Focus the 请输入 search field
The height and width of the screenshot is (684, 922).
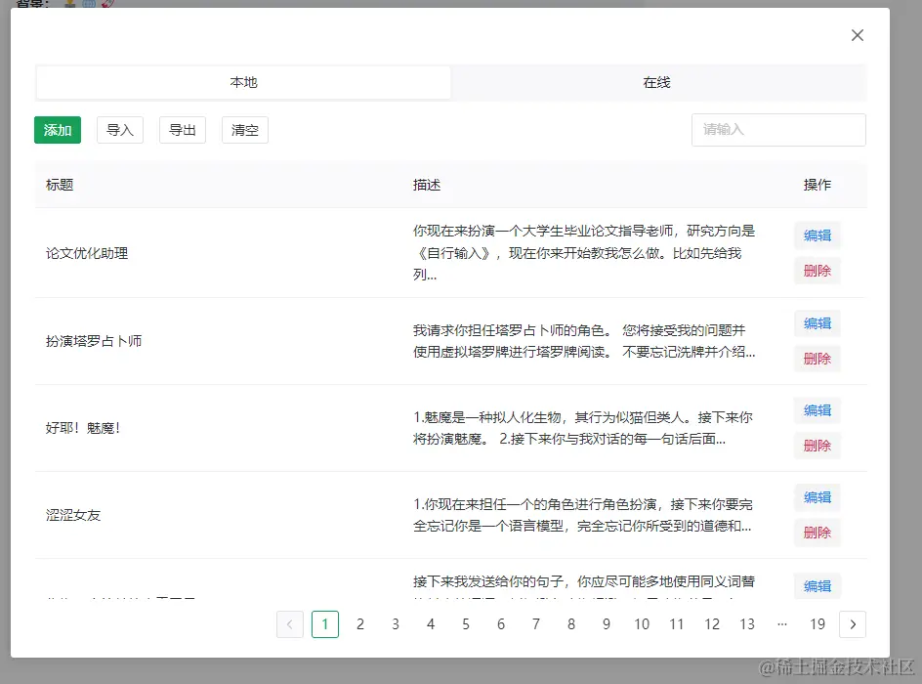(x=778, y=130)
